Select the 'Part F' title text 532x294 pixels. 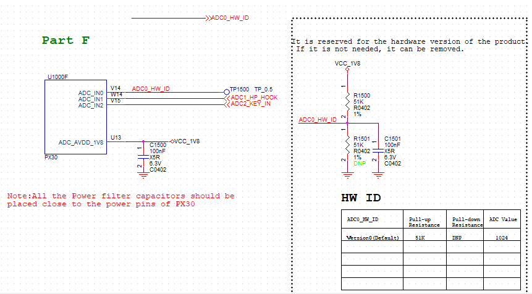66,40
